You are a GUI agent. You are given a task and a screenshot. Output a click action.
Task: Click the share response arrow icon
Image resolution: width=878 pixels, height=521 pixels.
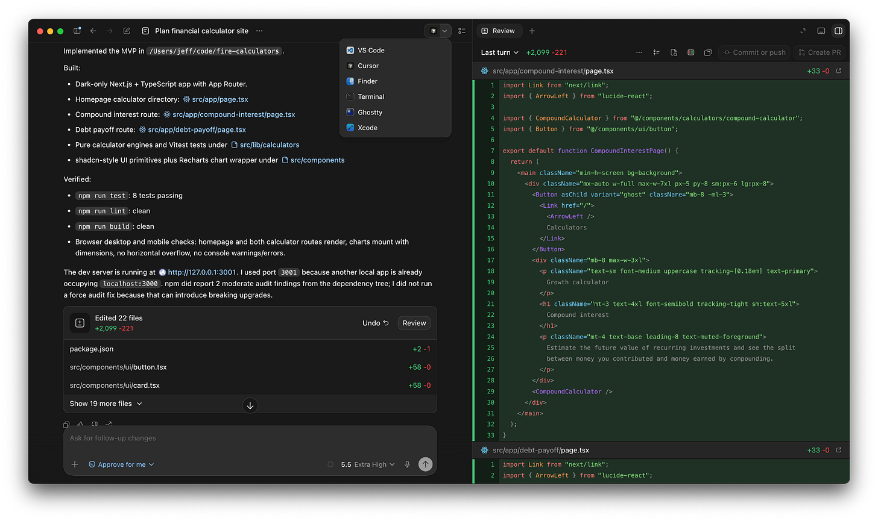109,425
